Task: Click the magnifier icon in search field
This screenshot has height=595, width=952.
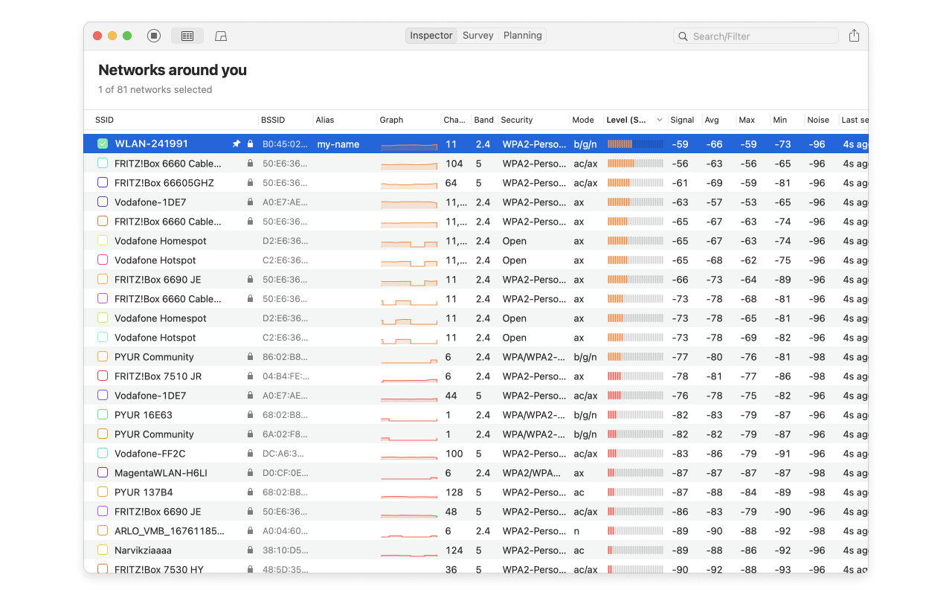Action: [683, 36]
